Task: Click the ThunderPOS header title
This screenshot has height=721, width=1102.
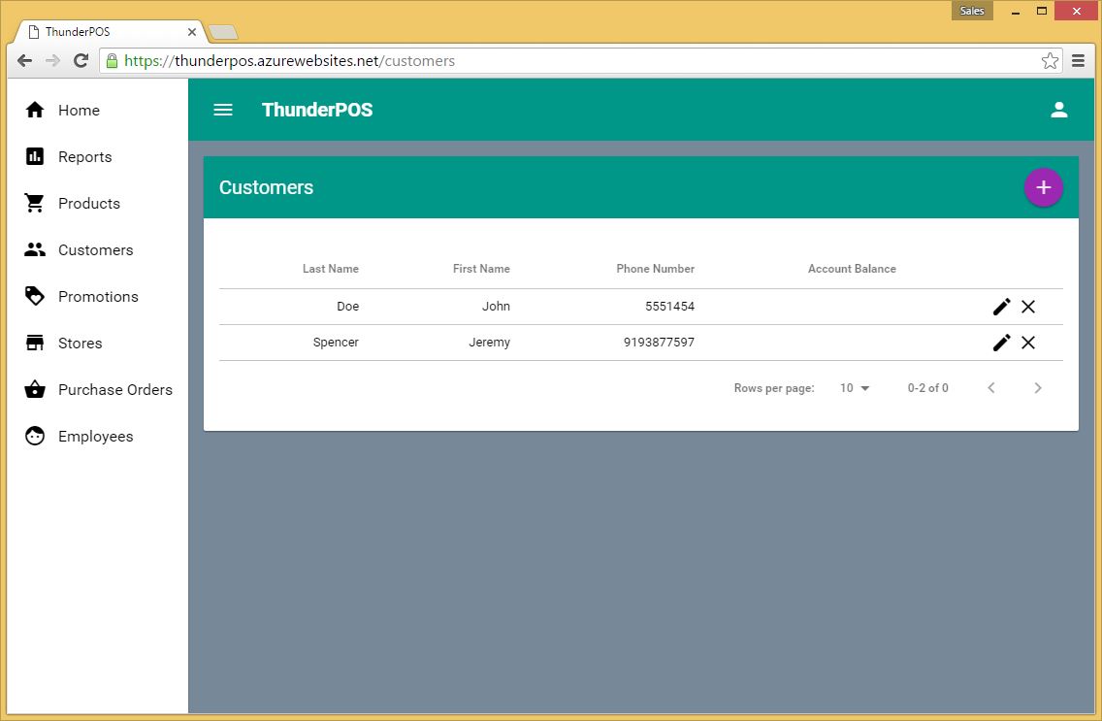Action: tap(317, 110)
